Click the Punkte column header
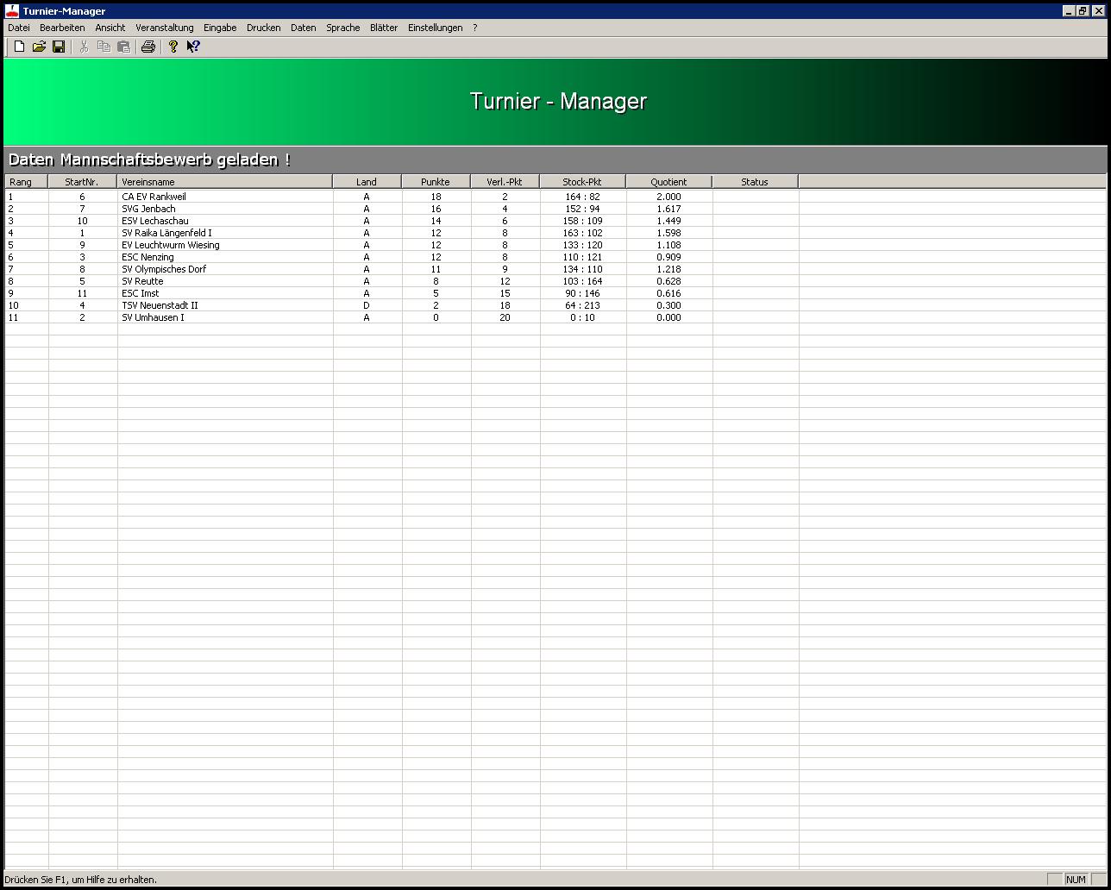The height and width of the screenshot is (890, 1111). tap(436, 182)
